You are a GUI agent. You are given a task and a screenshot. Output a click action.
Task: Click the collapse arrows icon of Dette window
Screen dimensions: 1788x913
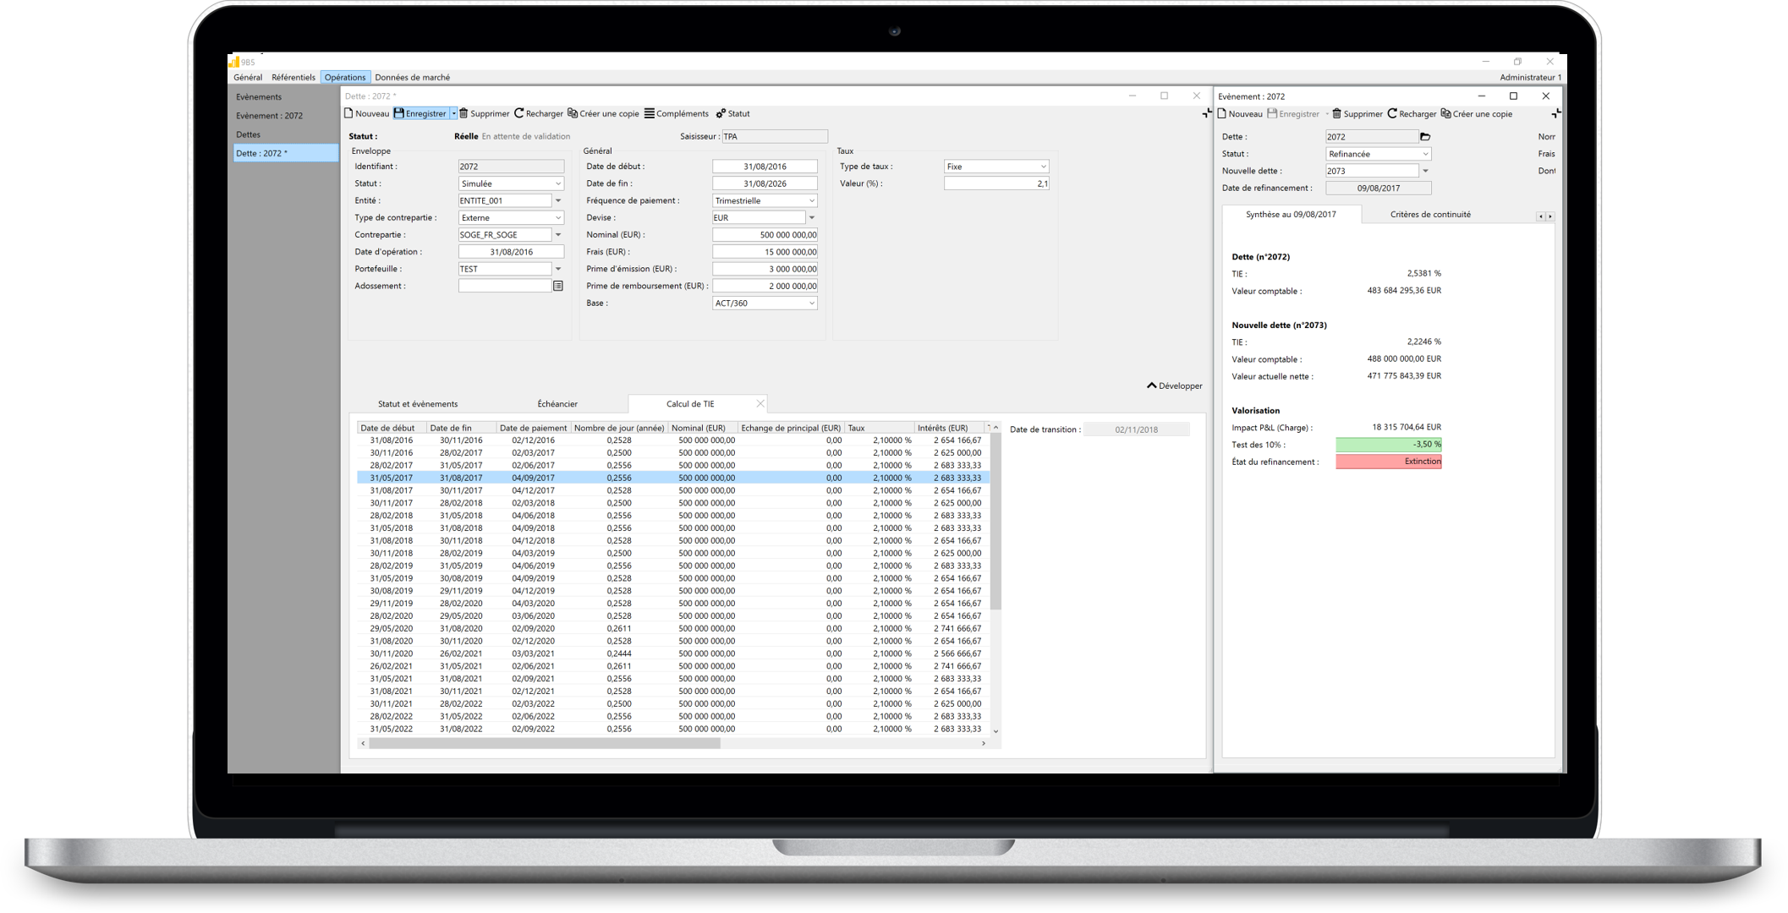(x=1206, y=113)
